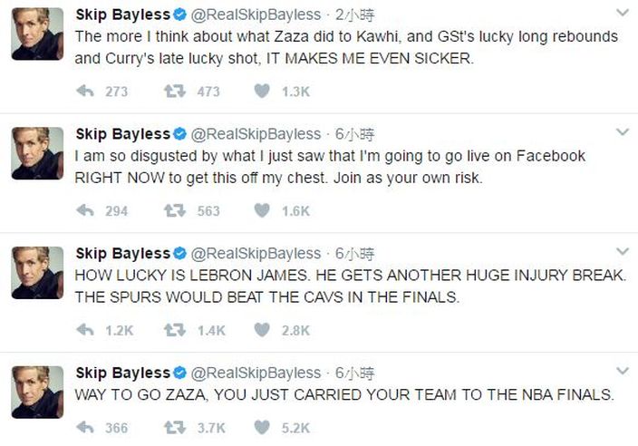Open profile avatar beside the Facebook live tweet

[x=37, y=153]
